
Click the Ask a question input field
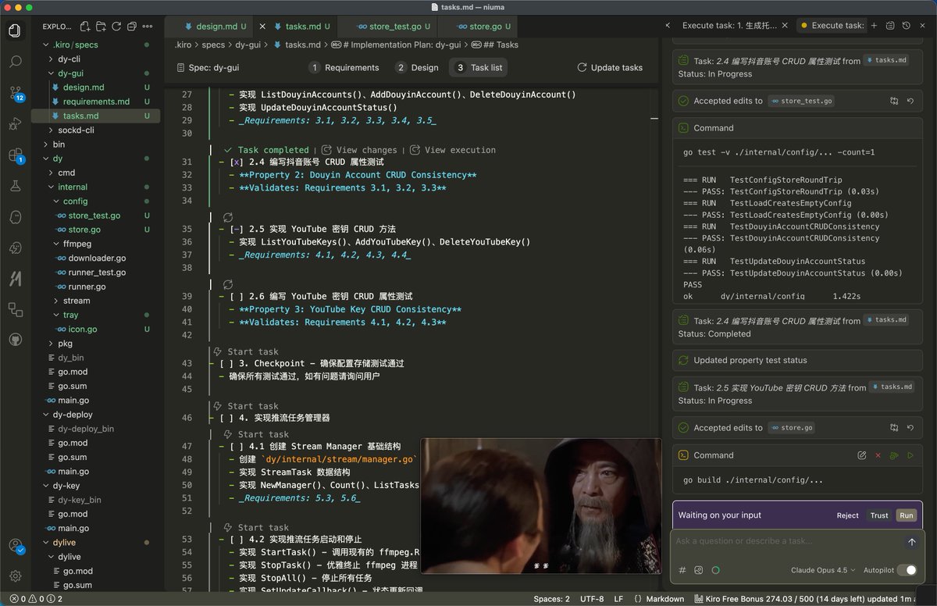(x=781, y=541)
